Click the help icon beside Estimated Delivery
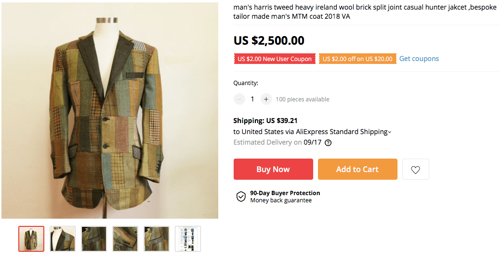 [328, 143]
